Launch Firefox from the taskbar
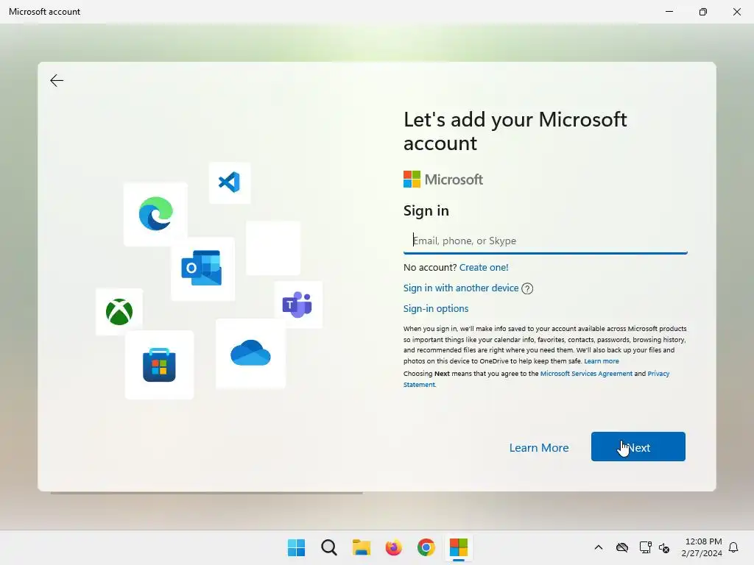Viewport: 754px width, 565px height. point(393,547)
